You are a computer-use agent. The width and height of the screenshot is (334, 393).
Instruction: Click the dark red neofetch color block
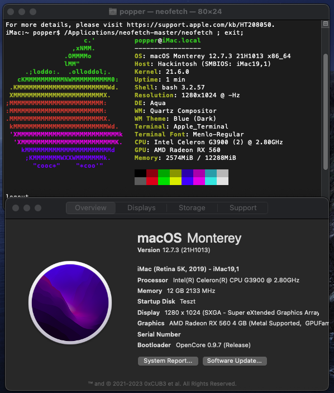pyautogui.click(x=152, y=173)
